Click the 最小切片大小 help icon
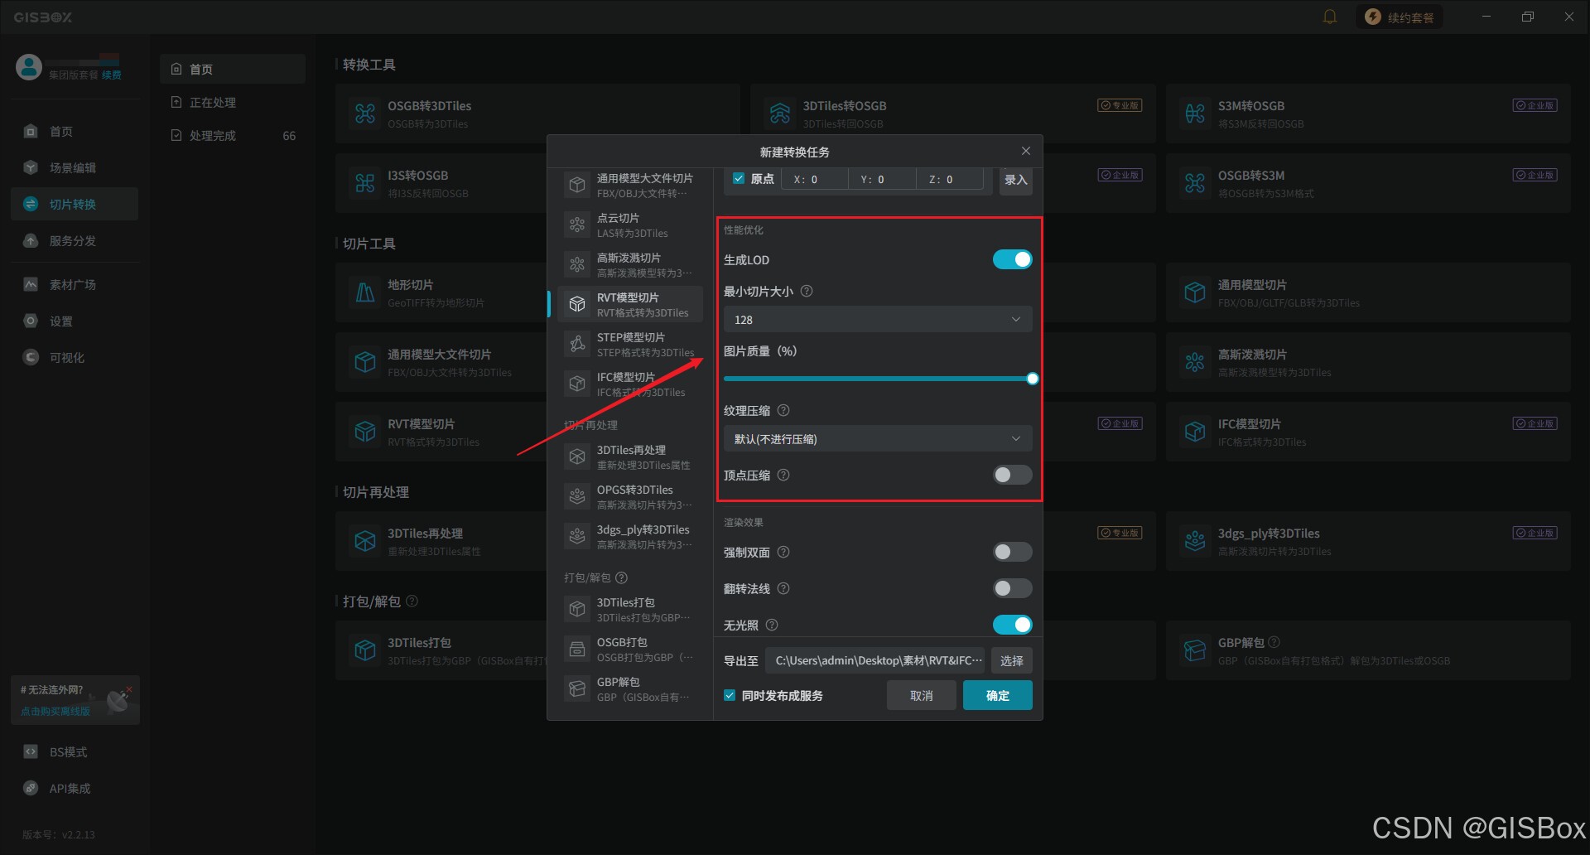The width and height of the screenshot is (1590, 855). pos(807,291)
